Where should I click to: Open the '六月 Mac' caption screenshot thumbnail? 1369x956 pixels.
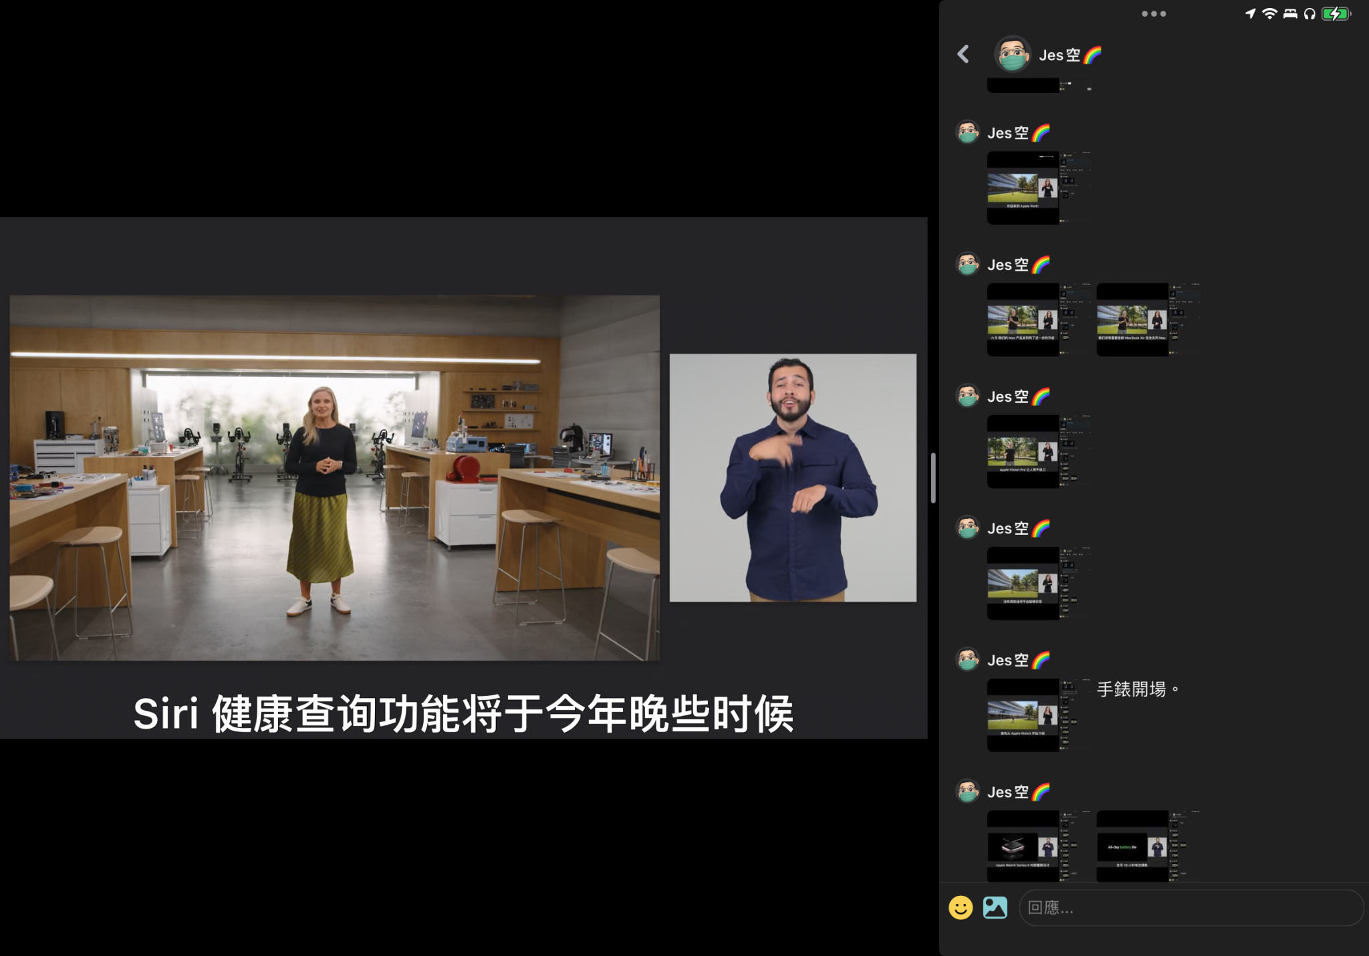coord(1039,320)
